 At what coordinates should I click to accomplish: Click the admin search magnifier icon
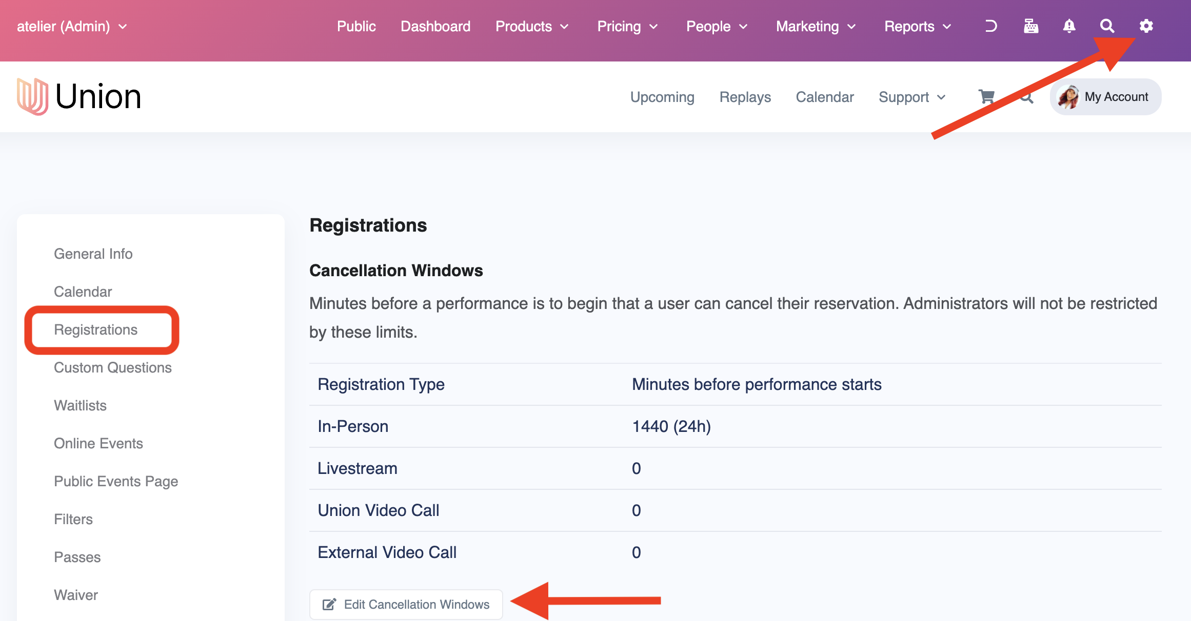[x=1107, y=26]
